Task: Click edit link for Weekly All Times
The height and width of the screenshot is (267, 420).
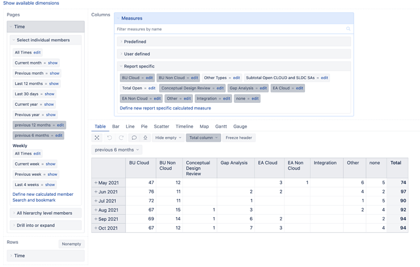Action: 37,153
